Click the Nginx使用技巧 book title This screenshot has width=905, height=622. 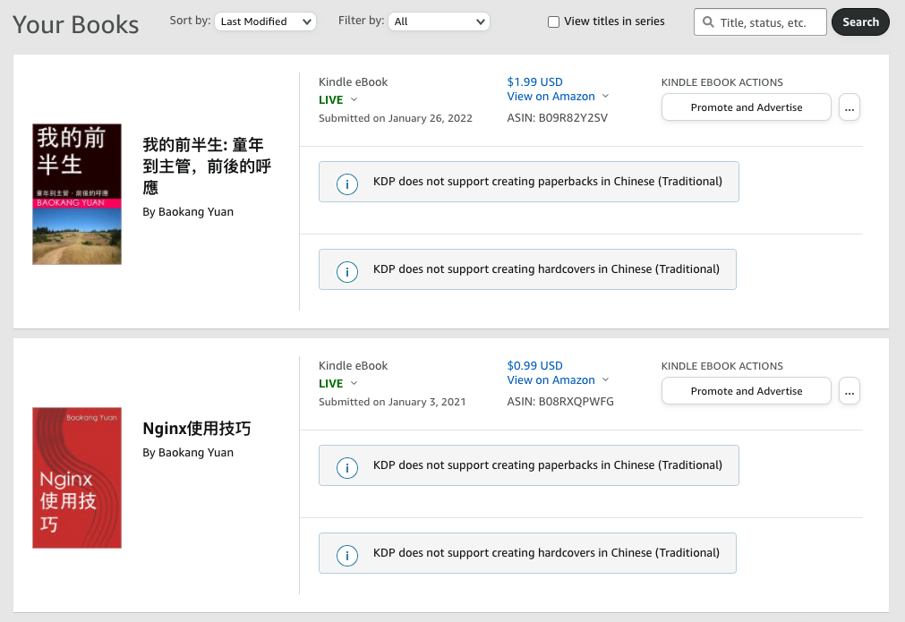196,429
